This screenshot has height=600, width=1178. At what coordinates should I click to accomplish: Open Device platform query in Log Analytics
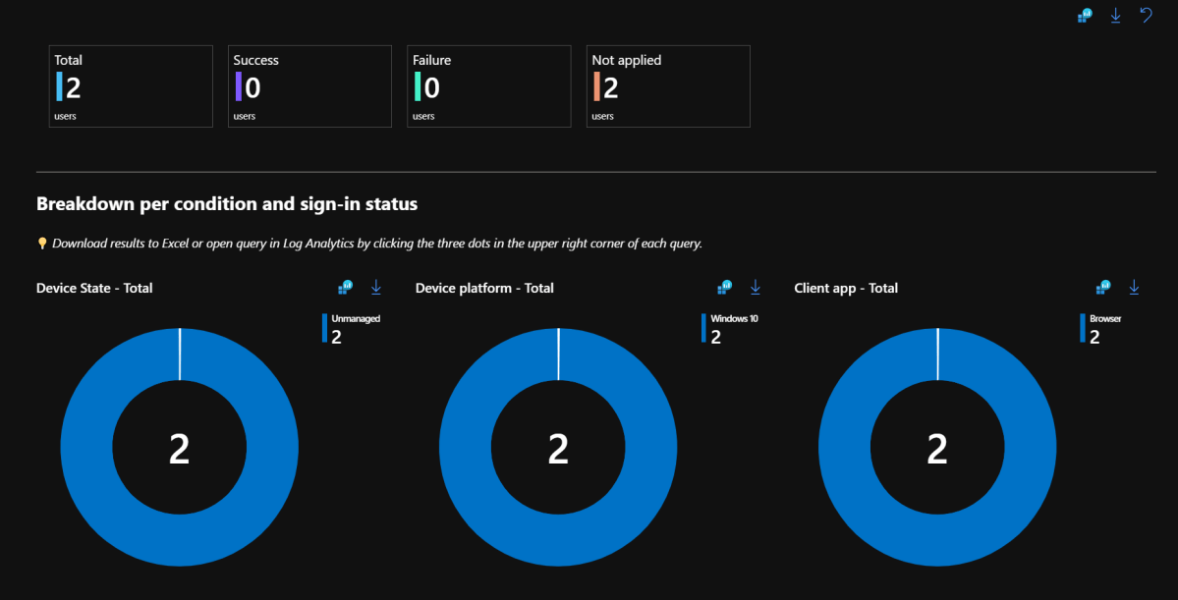click(724, 287)
